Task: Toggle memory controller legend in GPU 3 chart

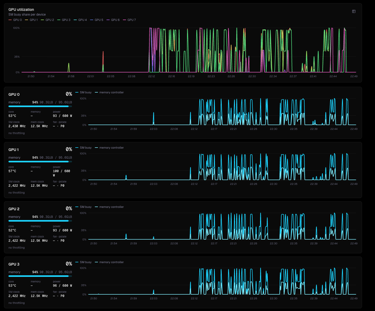Action: [109, 262]
